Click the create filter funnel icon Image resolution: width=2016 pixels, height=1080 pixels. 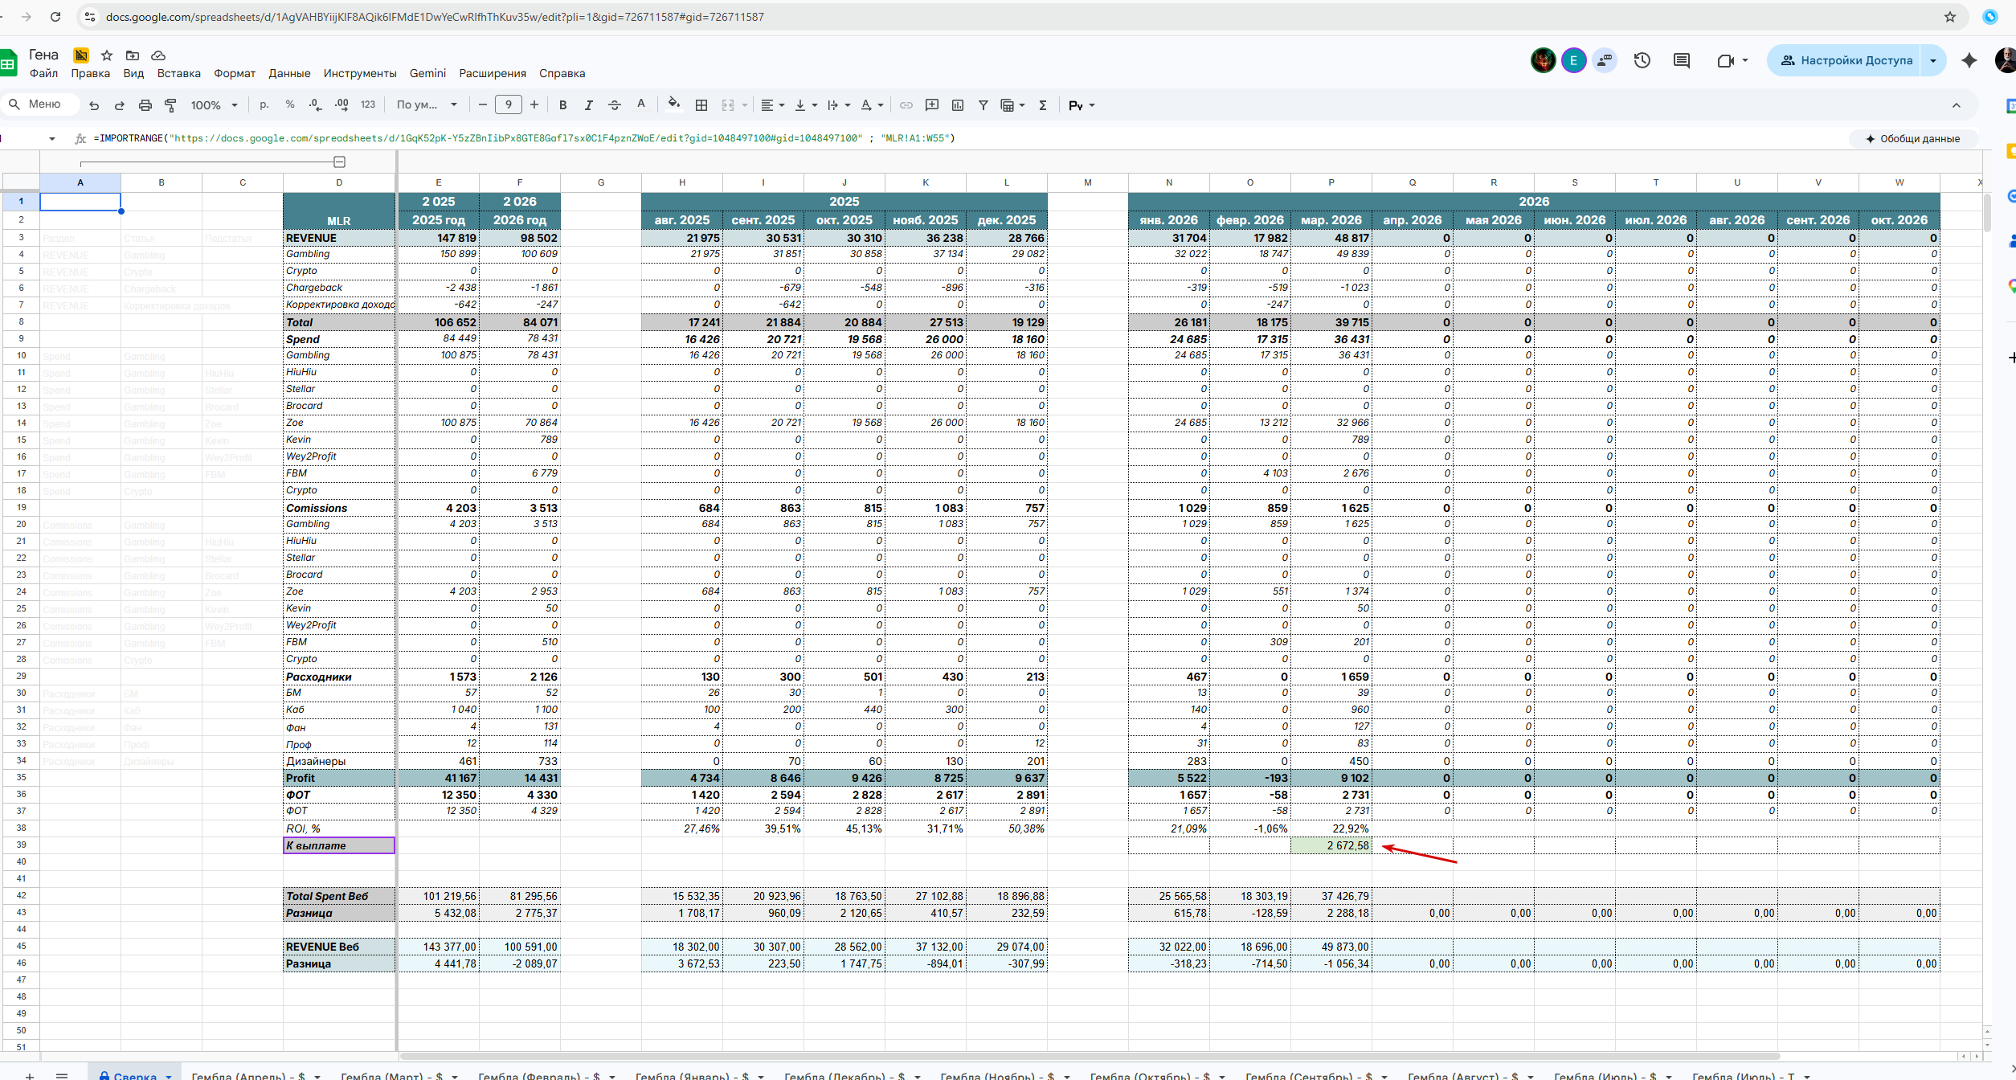tap(983, 105)
